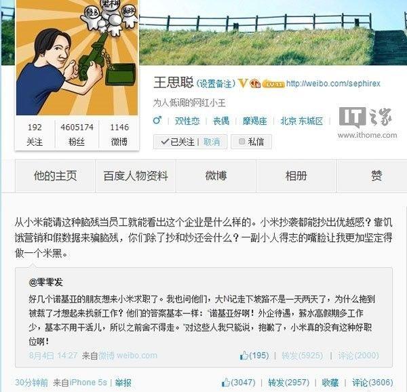
Task: View the 4605174 粉丝 followers count
Action: point(77,134)
